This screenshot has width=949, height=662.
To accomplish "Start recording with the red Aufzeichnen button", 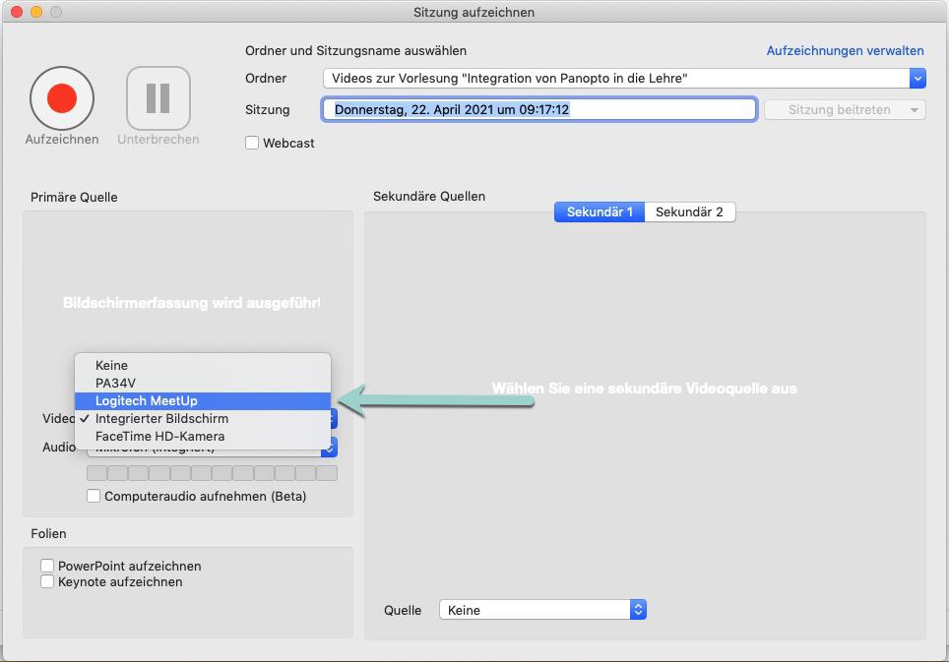I will click(62, 97).
